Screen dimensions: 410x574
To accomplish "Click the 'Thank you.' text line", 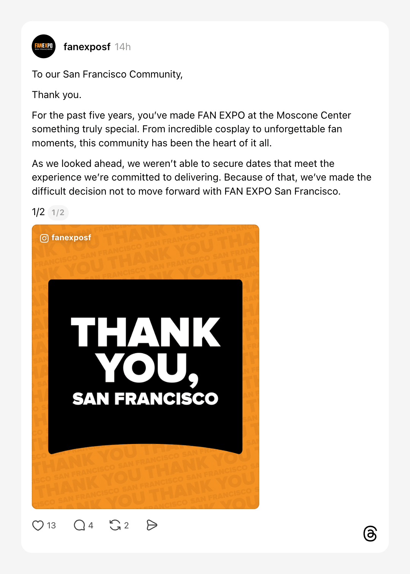I will (57, 95).
